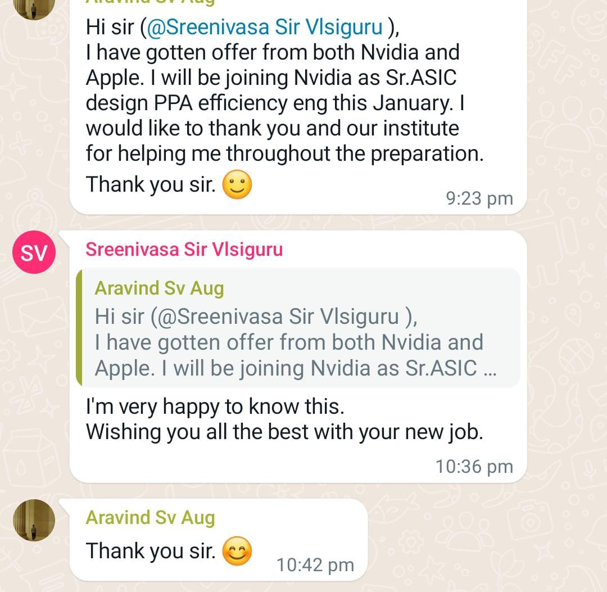Tap the last Thank you sir message bubble
The image size is (607, 592).
(x=218, y=540)
